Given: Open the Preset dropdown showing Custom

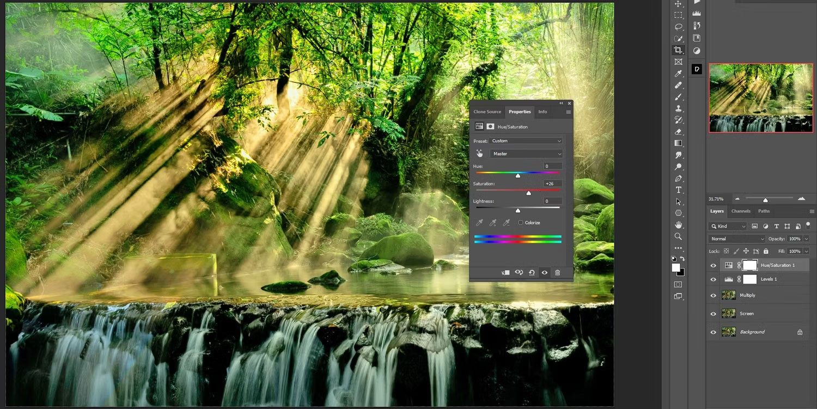Looking at the screenshot, I should (526, 141).
